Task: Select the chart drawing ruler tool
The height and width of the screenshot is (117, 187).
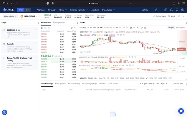Action: coord(142,28)
